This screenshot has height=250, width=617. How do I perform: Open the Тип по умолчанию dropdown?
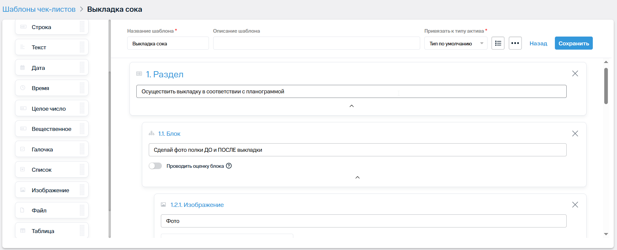(x=455, y=43)
